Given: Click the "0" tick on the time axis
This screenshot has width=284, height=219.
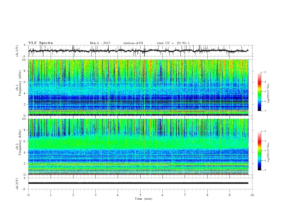Looking at the screenshot, I should [x=28, y=195].
